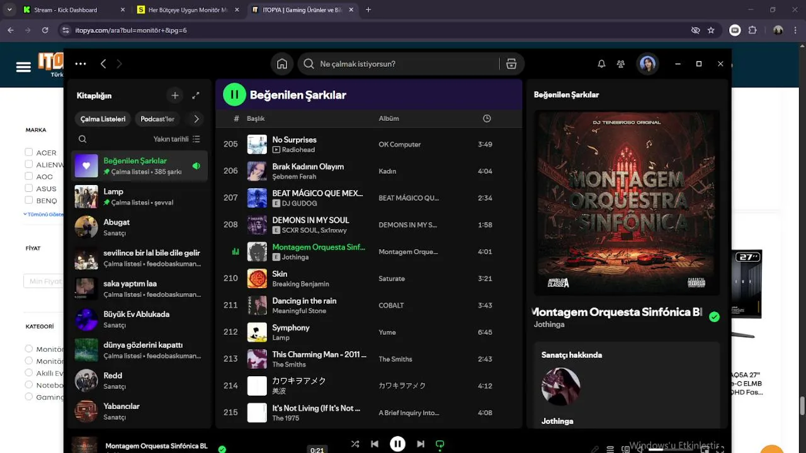Screen dimensions: 806x453
Task: Open Redd artist in library
Action: (139, 381)
